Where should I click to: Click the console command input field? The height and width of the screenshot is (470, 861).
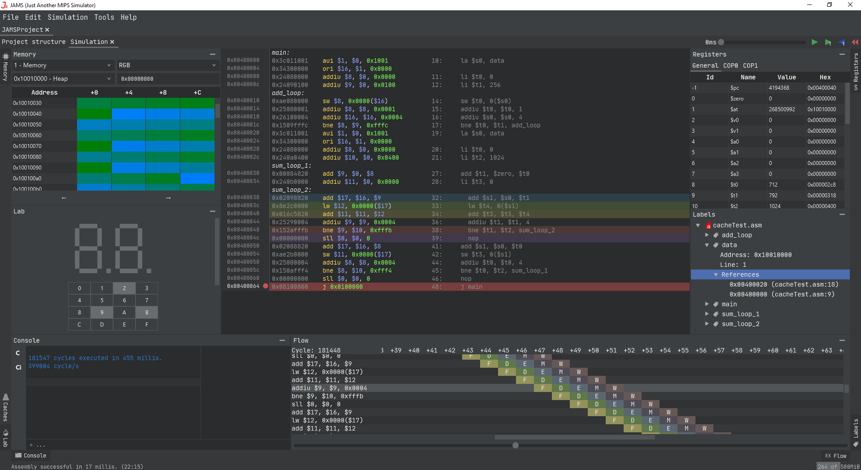click(157, 445)
